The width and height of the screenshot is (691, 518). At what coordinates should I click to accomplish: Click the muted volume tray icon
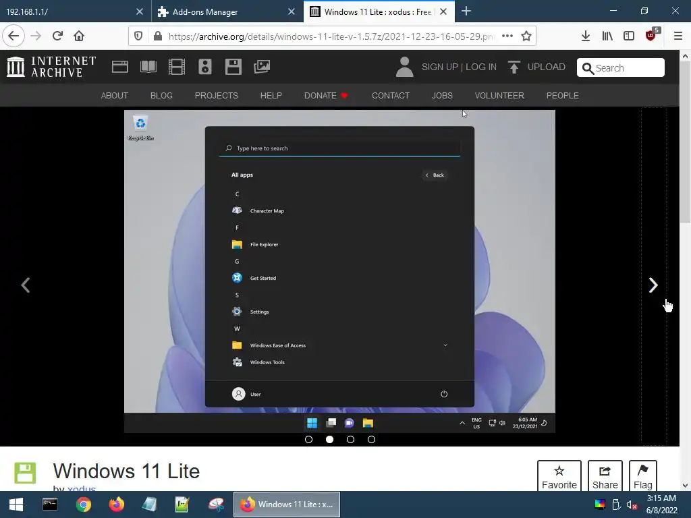coord(632,505)
